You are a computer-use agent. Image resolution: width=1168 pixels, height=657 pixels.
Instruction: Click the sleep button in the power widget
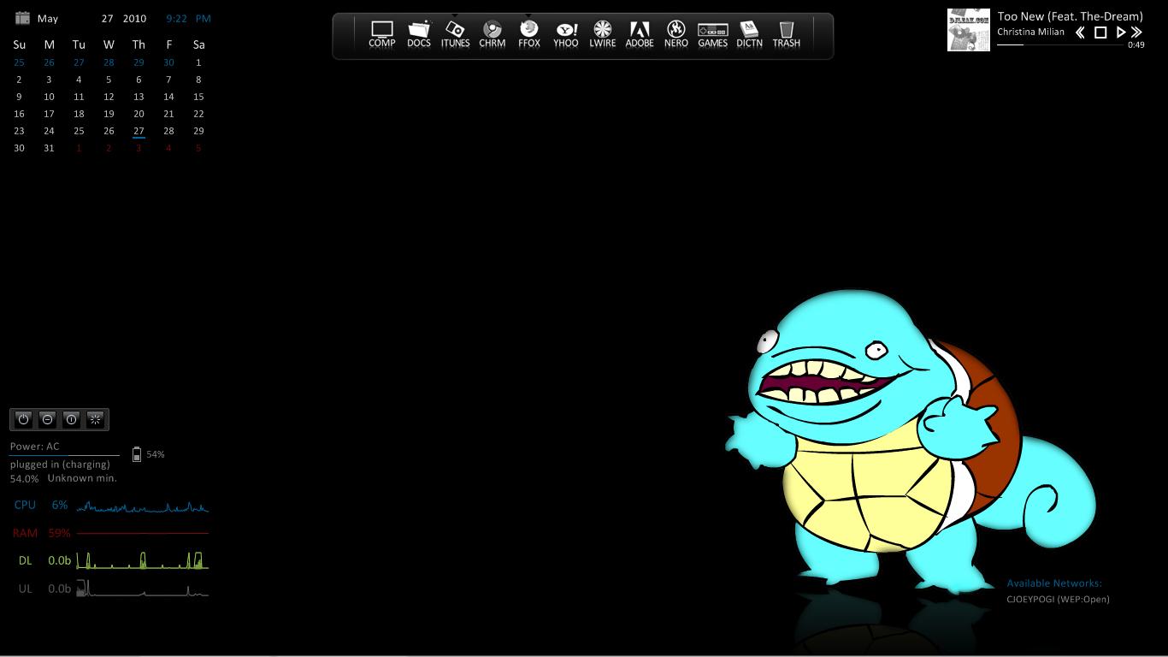[47, 419]
